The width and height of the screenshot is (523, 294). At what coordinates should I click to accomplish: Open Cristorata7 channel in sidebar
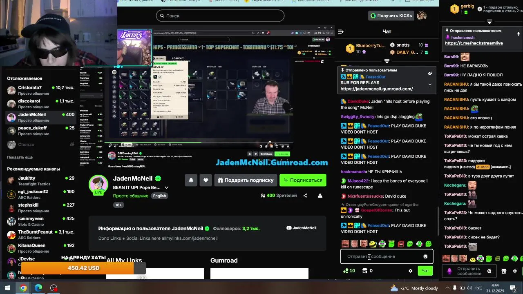tap(41, 90)
